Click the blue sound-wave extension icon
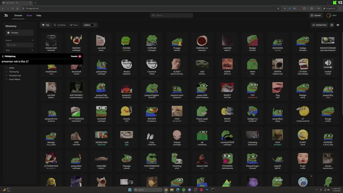Image resolution: width=343 pixels, height=193 pixels. click(289, 8)
